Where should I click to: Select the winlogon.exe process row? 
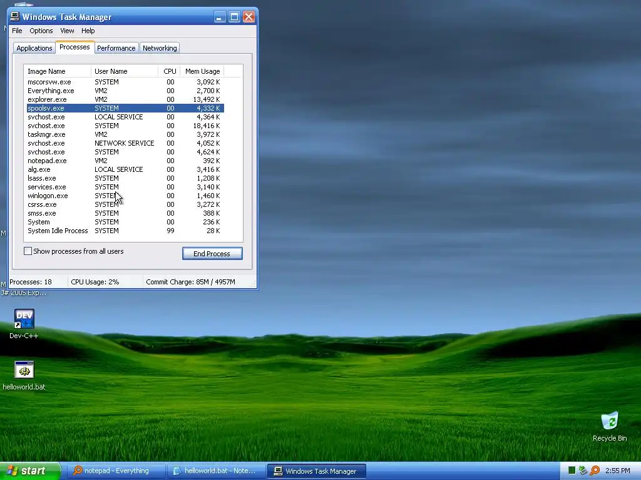pos(125,196)
